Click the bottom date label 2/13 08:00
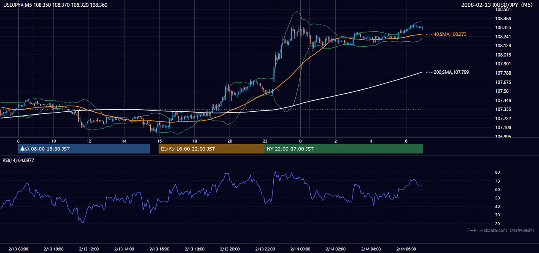Screen dimensions: 539x253 click(x=18, y=249)
